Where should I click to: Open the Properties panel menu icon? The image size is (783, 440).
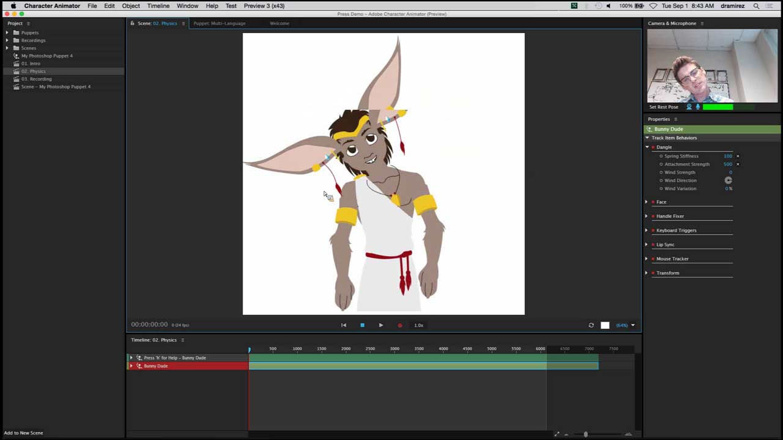coord(675,119)
